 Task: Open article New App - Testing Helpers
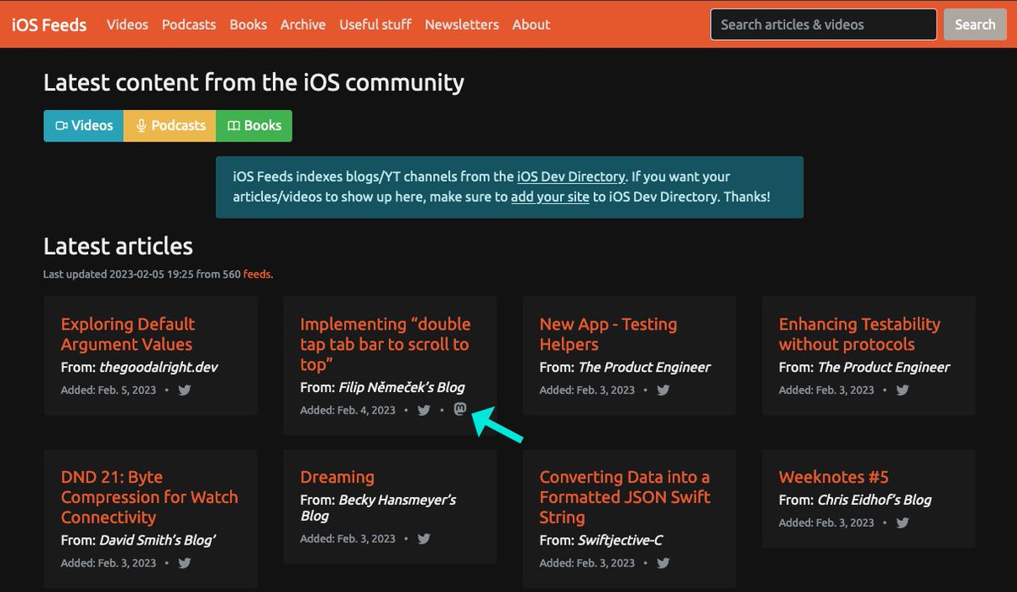(609, 335)
